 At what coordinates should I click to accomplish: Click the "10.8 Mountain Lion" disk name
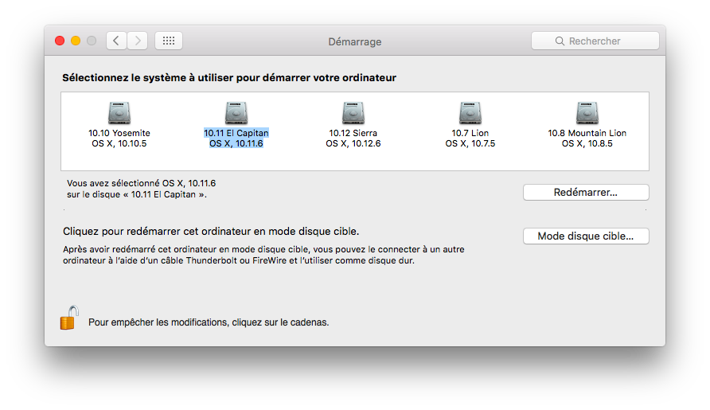coord(587,133)
